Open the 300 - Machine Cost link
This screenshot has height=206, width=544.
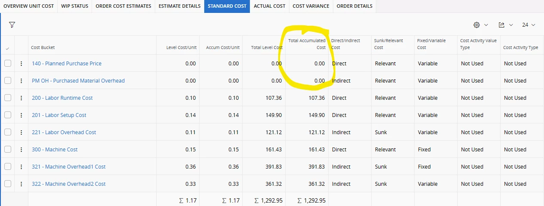coord(55,150)
